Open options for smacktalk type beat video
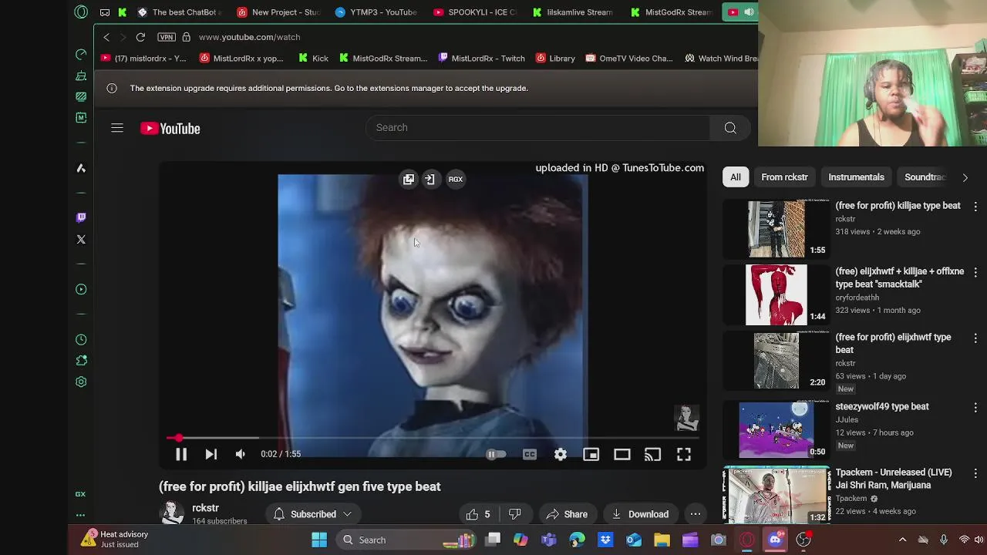 coord(975,272)
